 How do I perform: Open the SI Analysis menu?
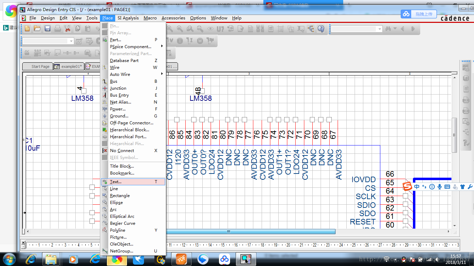[x=128, y=18]
